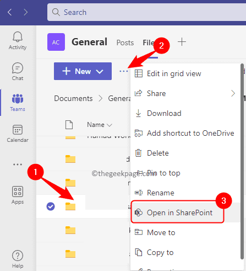The width and height of the screenshot is (246, 271).
Task: Click the file type column icon
Action: (69, 125)
